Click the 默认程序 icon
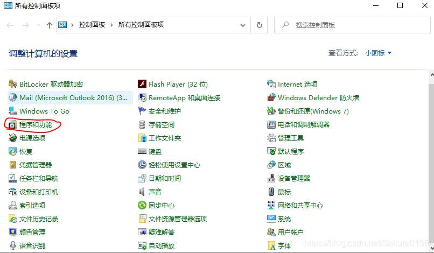The width and height of the screenshot is (434, 253). pos(271,151)
